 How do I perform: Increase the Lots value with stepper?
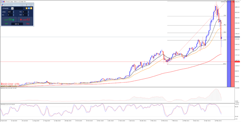13,11
